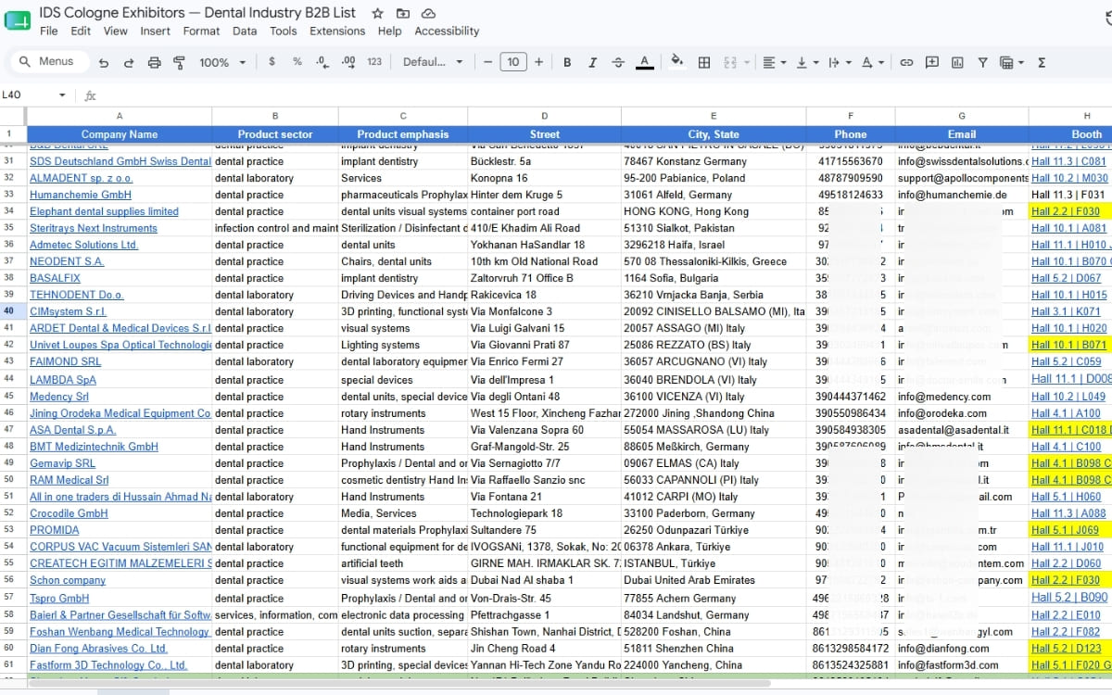The width and height of the screenshot is (1112, 695).
Task: Select column D header
Action: coord(544,116)
